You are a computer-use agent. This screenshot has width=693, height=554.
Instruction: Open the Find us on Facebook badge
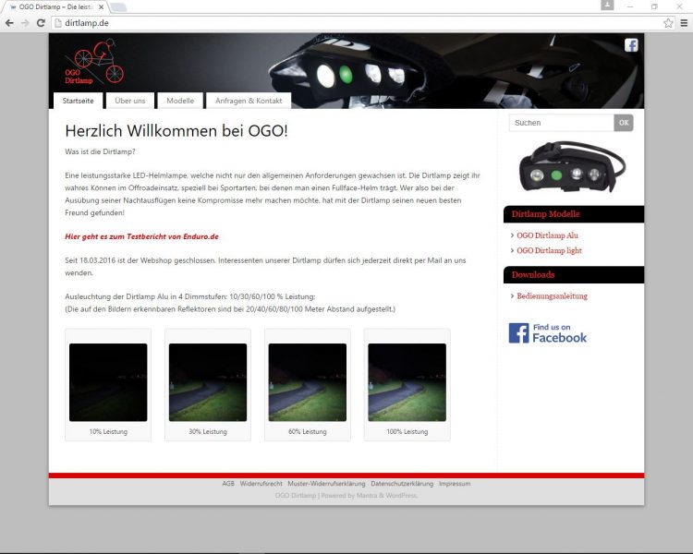pos(548,333)
